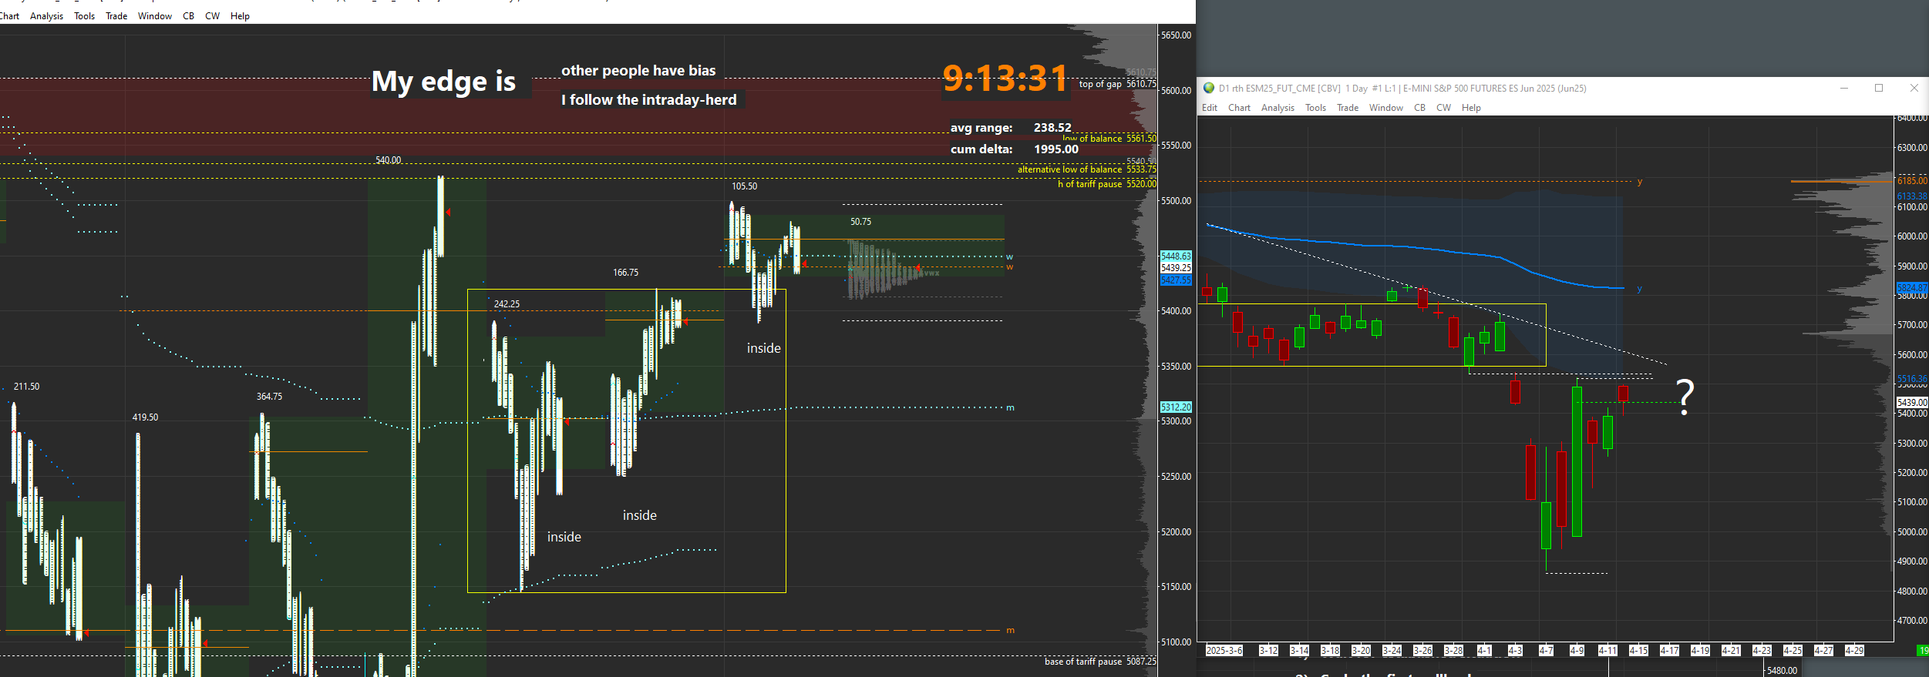
Task: Close the D1 daily chart window
Action: 1914,88
